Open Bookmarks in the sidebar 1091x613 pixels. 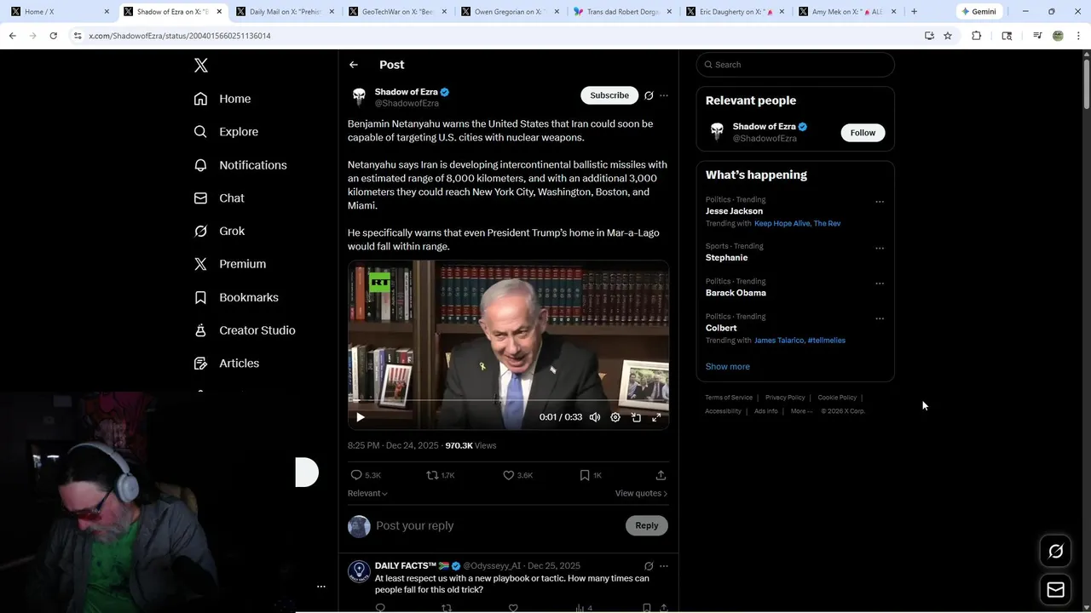(x=236, y=297)
